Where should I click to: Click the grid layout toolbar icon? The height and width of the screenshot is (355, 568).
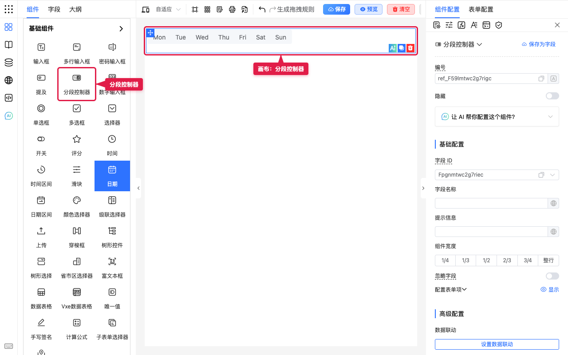coord(207,9)
